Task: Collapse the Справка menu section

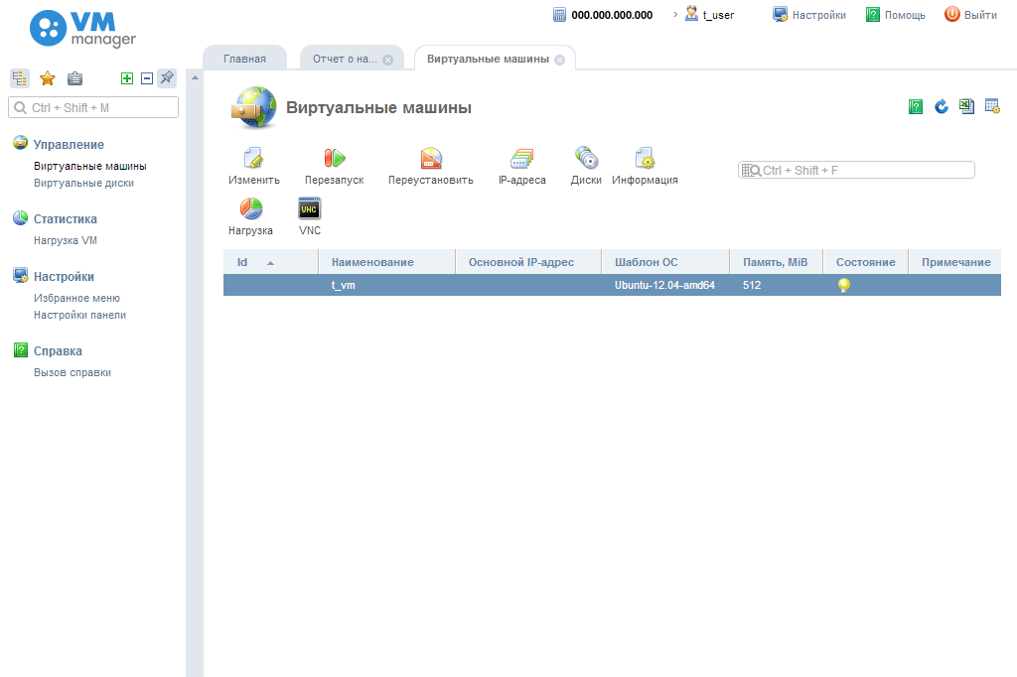Action: [58, 351]
